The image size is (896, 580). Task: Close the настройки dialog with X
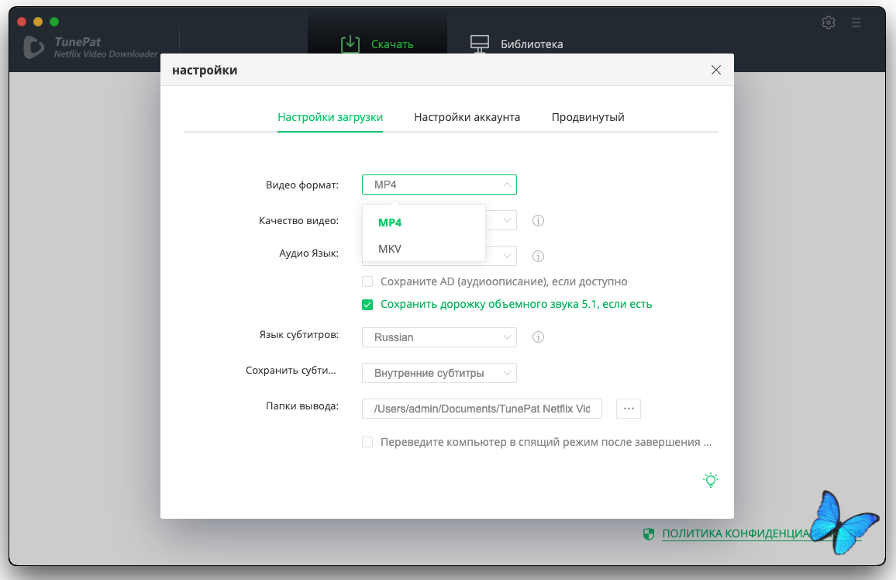click(715, 71)
